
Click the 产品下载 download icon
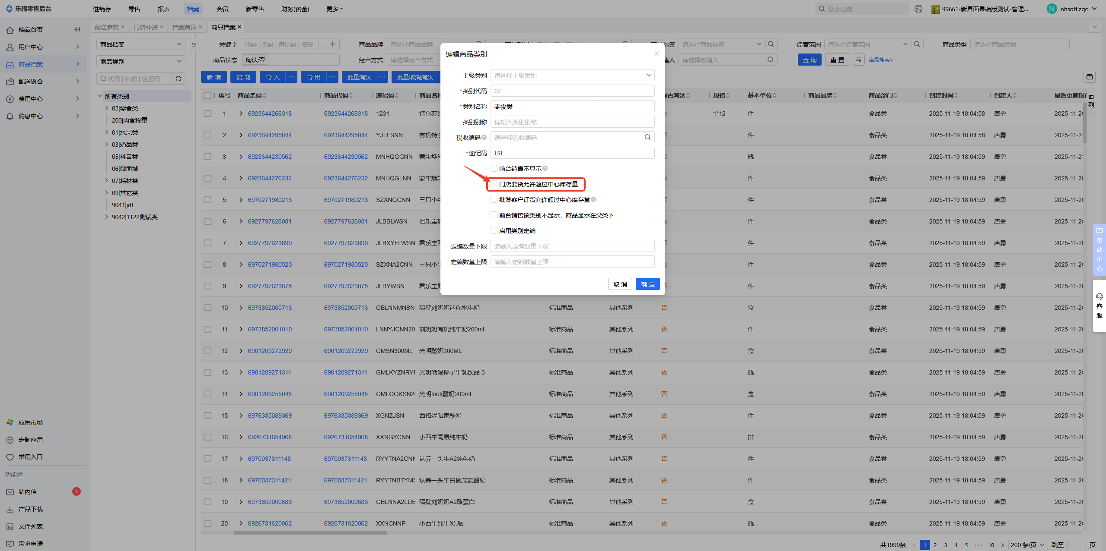(x=10, y=509)
